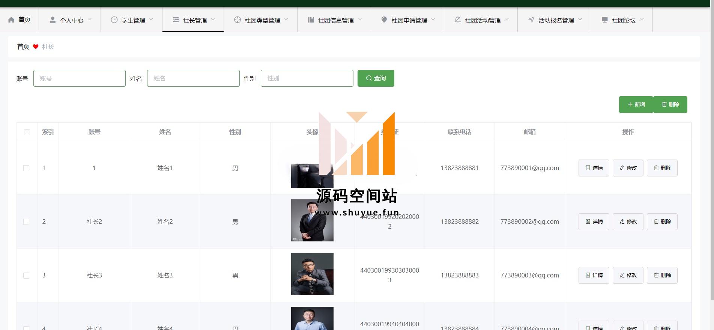Viewport: 714px width, 330px height.
Task: Click the 联系电话 column header
Action: (x=460, y=132)
